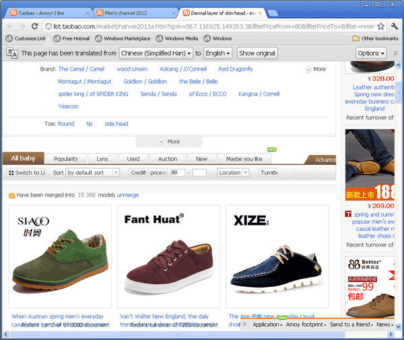Viewport: 404px width, 340px height.
Task: Open Send to a friend menu
Action: 351,325
